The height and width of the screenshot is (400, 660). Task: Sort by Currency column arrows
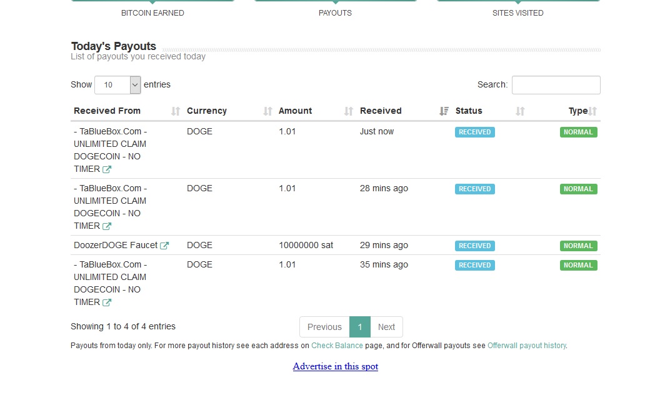(267, 111)
